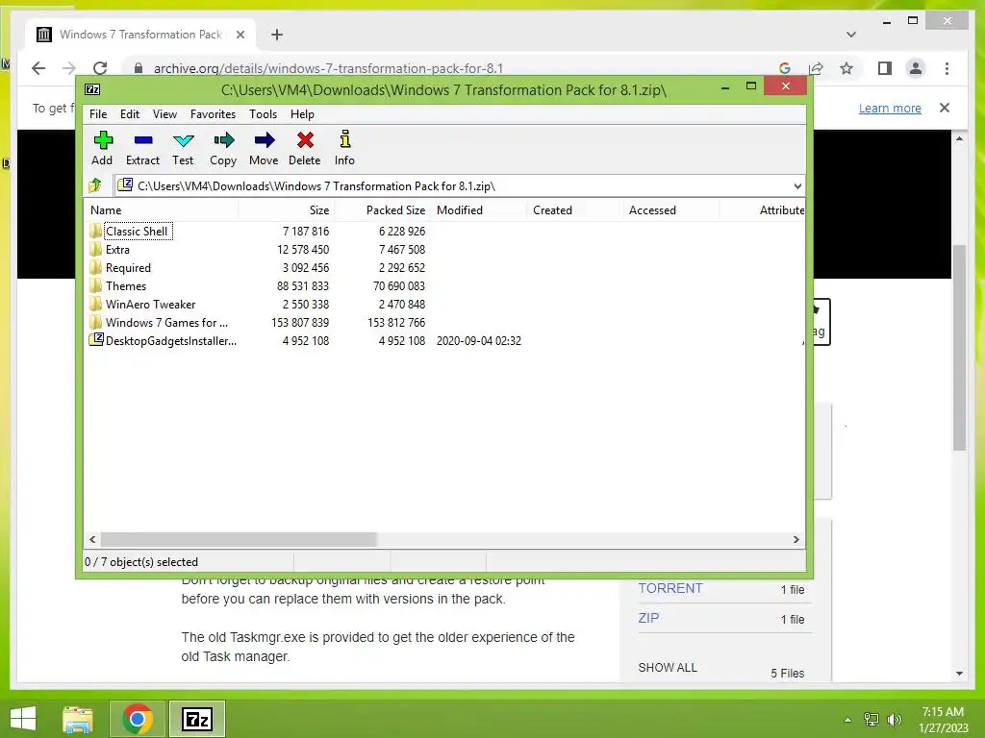
Task: Sort by Packed Size column header
Action: tap(382, 210)
